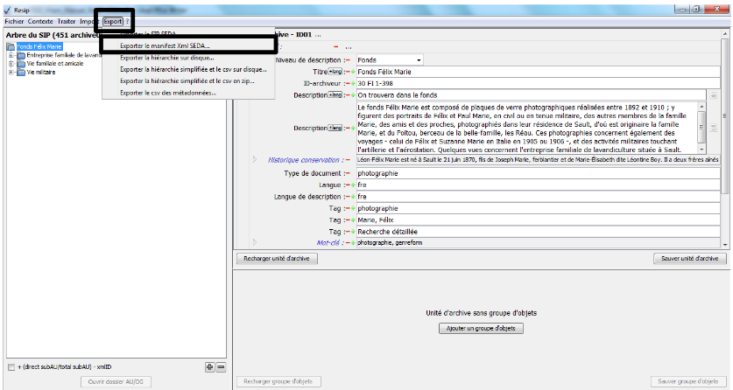Click into the Type de document field
The height and width of the screenshot is (390, 733).
tap(534, 173)
